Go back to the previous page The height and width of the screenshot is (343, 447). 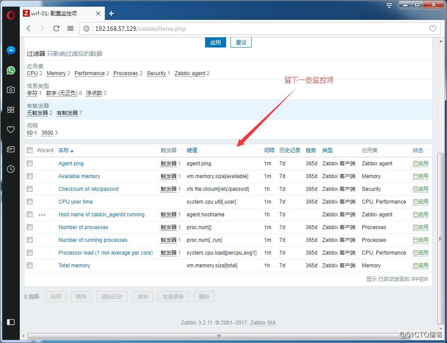coord(29,29)
